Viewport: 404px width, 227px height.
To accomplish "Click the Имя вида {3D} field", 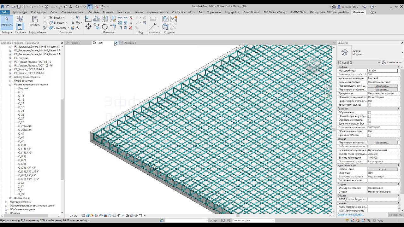I will tap(383, 173).
